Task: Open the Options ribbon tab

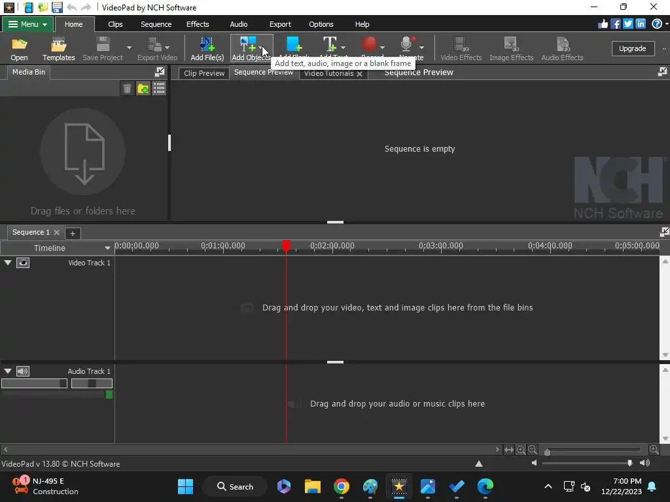Action: (x=321, y=24)
